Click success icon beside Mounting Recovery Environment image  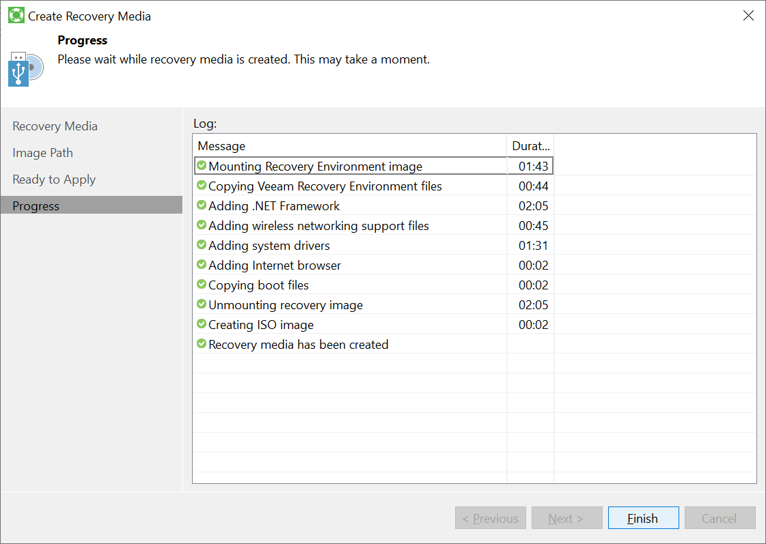click(202, 165)
